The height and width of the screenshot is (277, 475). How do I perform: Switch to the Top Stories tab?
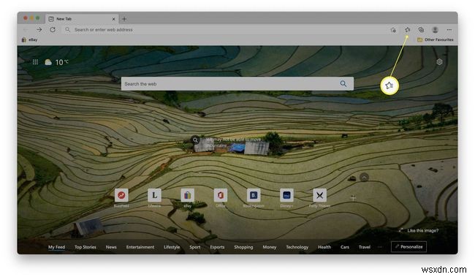[x=85, y=247]
